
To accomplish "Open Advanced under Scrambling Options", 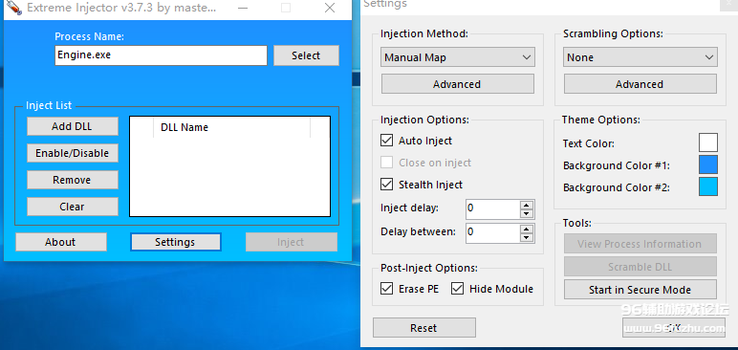I will [640, 84].
